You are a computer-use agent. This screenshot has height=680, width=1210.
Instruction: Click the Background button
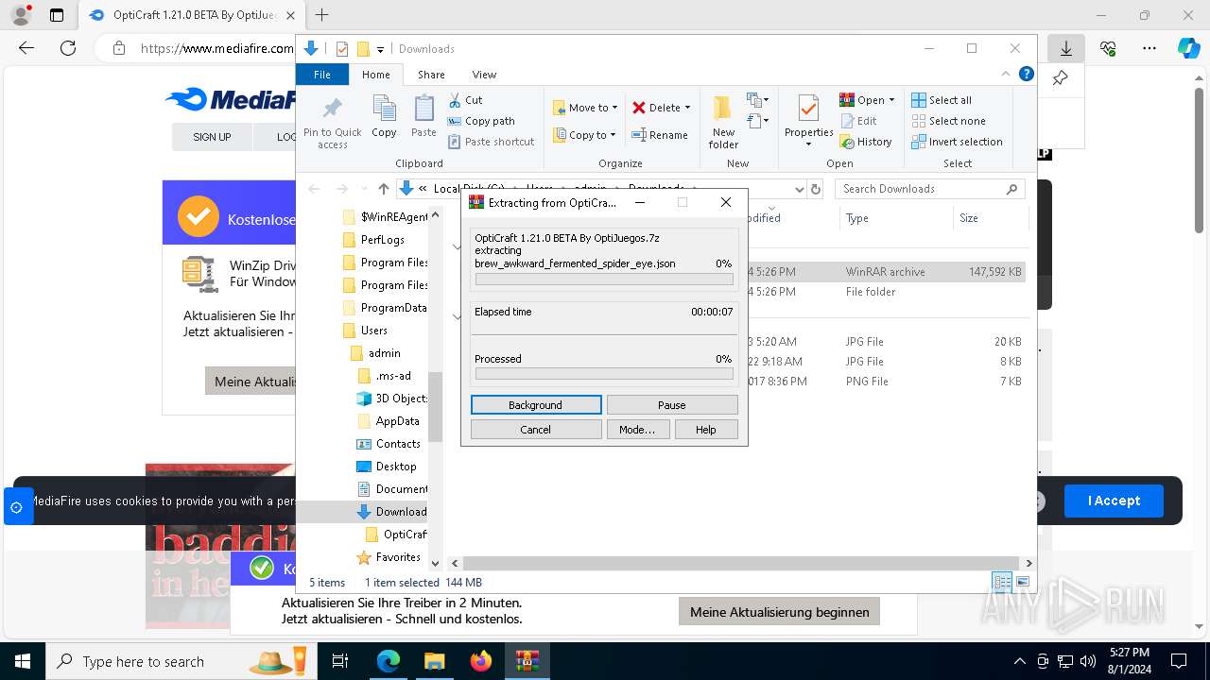pyautogui.click(x=536, y=404)
